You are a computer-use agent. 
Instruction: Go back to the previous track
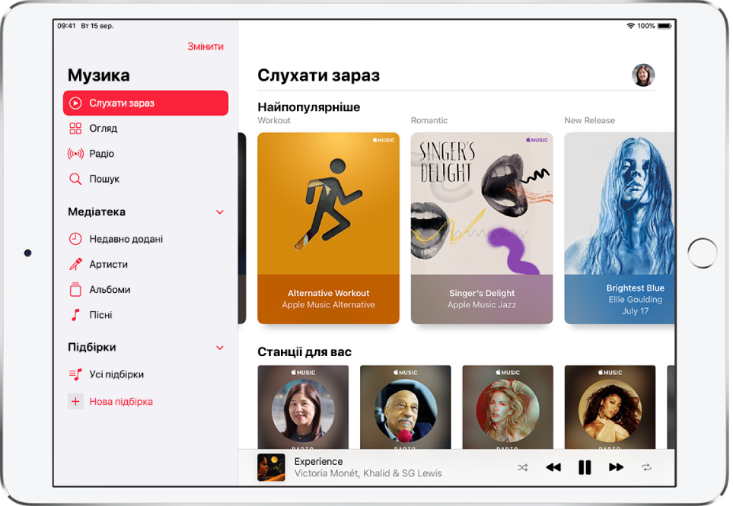coord(553,467)
